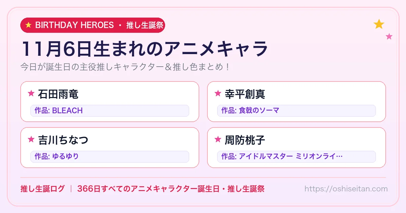Screen dimensions: 406x213
Task: Select the 石田雨竜 character name
Action: pos(58,94)
